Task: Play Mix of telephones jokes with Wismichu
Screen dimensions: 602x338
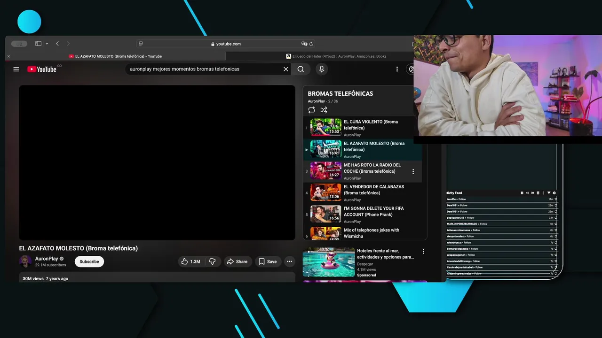Action: click(x=362, y=233)
